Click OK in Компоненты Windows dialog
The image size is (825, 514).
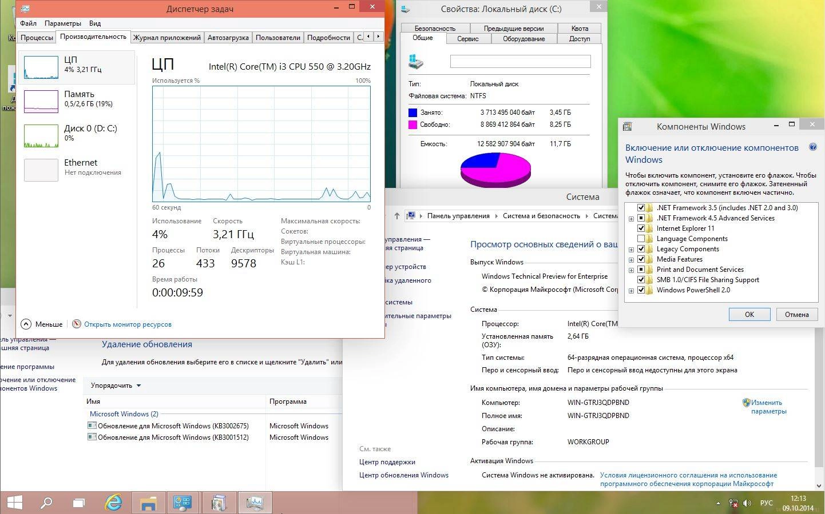point(749,314)
